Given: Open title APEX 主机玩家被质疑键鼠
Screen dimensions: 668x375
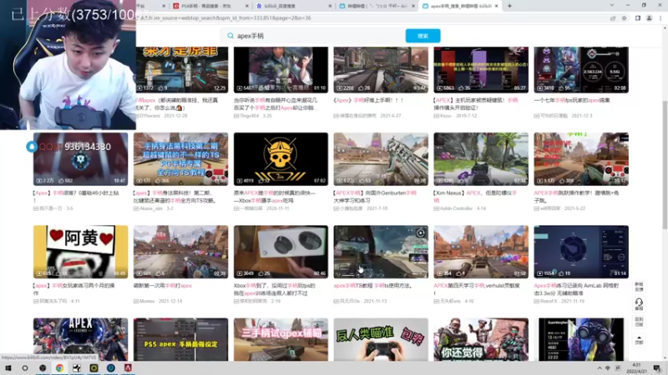Looking at the screenshot, I should [476, 103].
